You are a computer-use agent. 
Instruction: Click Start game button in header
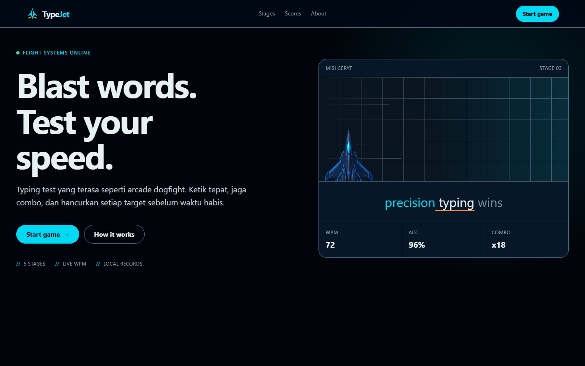[537, 14]
